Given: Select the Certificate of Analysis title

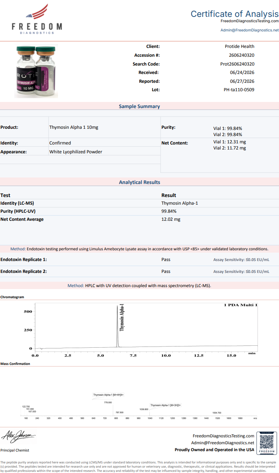Looking at the screenshot, I should click(234, 13).
